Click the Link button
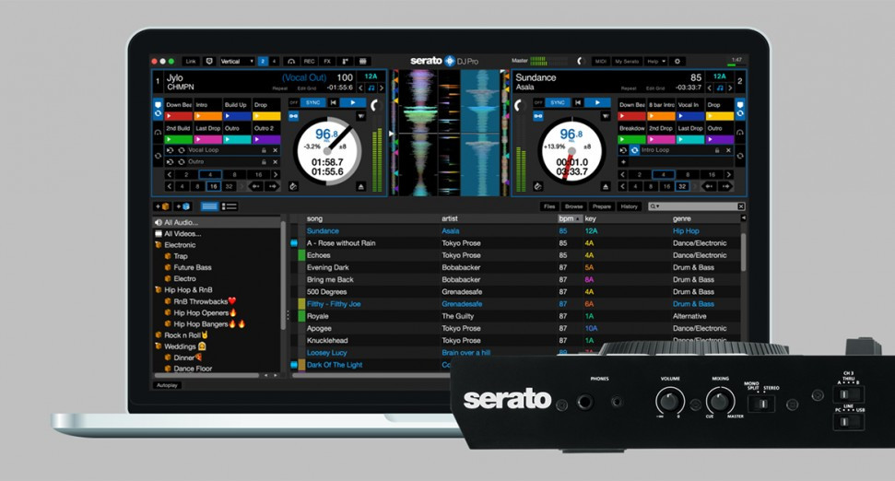The height and width of the screenshot is (481, 895). (x=191, y=61)
